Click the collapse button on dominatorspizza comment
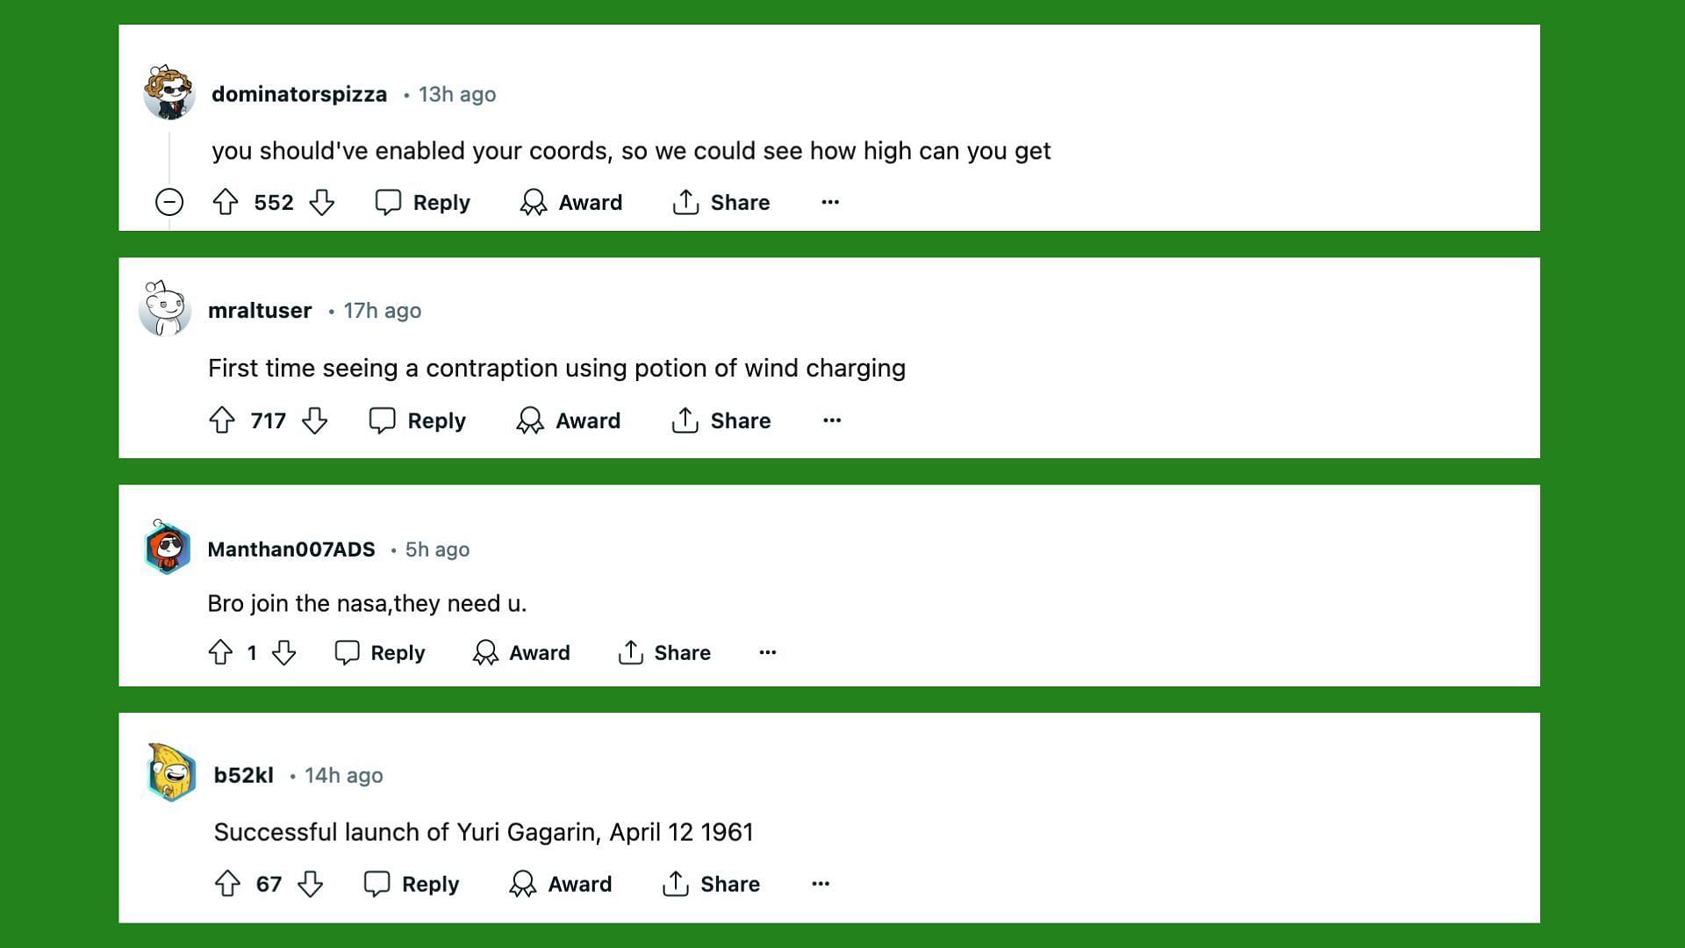The height and width of the screenshot is (948, 1685). [x=170, y=201]
